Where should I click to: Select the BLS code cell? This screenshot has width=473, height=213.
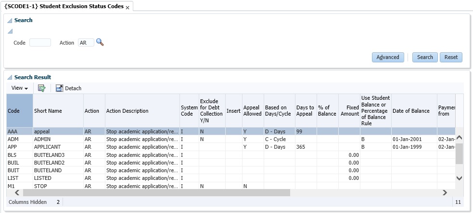20,155
